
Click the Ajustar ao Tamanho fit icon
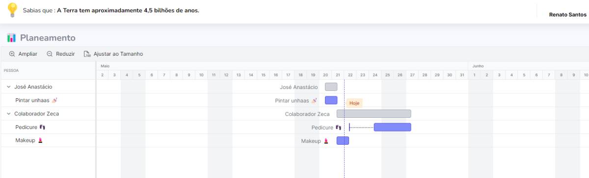[87, 54]
